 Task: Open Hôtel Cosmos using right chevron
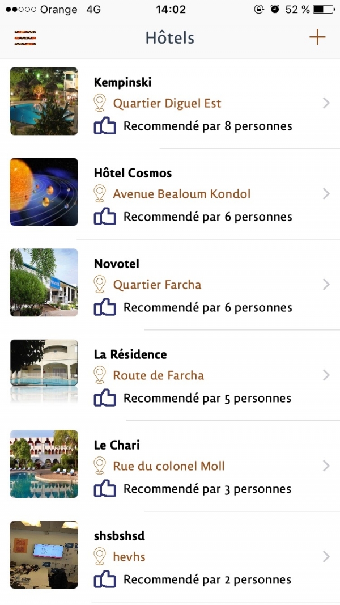(326, 194)
